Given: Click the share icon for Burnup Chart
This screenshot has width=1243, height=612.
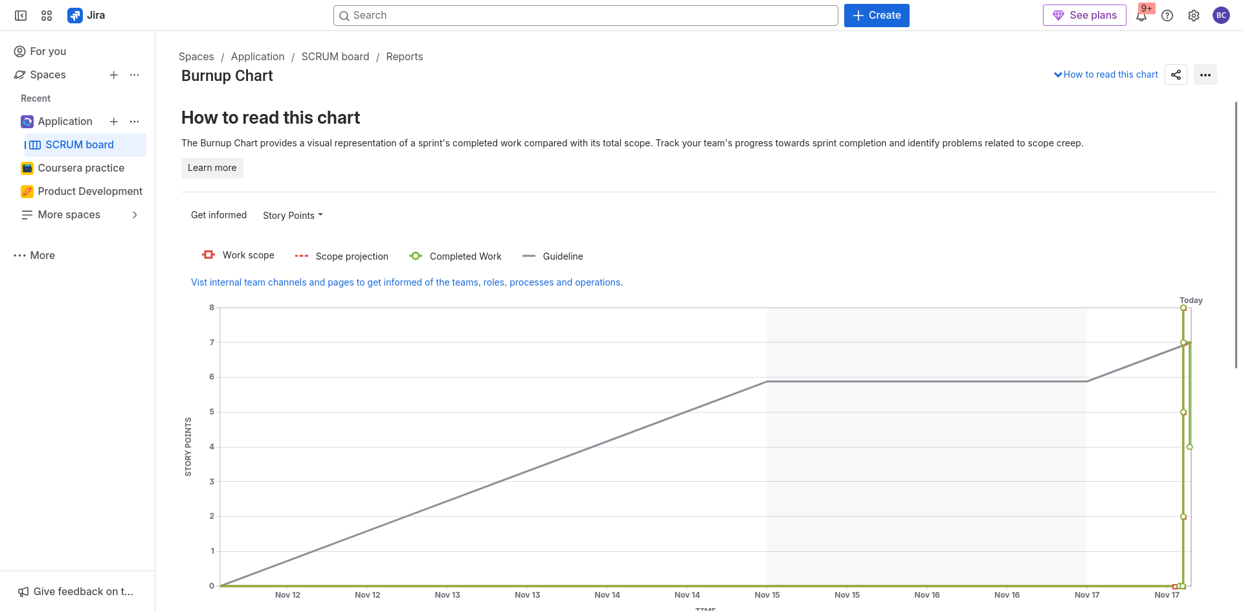Looking at the screenshot, I should pyautogui.click(x=1176, y=74).
